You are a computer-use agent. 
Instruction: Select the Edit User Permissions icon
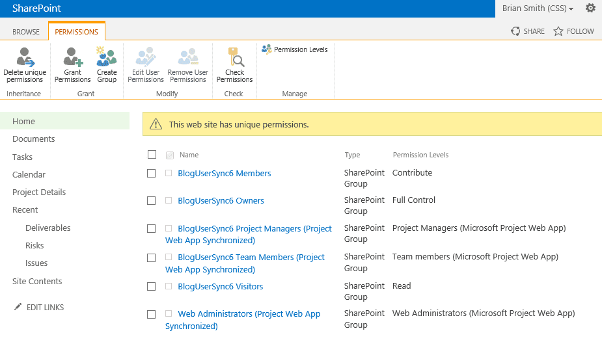pyautogui.click(x=146, y=57)
